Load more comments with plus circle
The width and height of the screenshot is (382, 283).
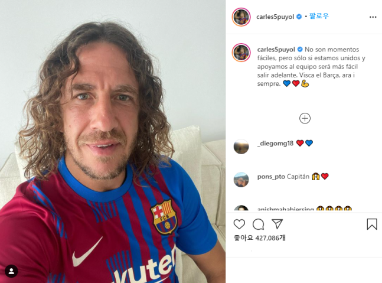[x=305, y=119]
